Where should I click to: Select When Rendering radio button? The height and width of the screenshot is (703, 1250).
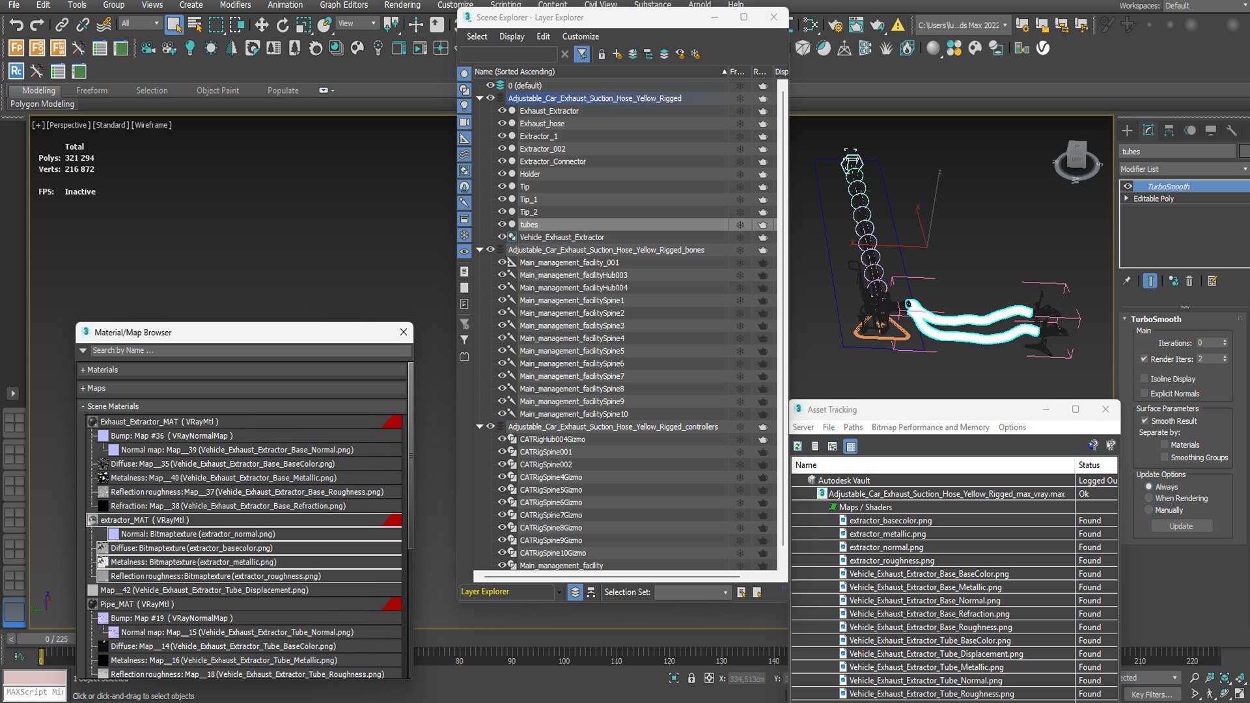pos(1149,499)
